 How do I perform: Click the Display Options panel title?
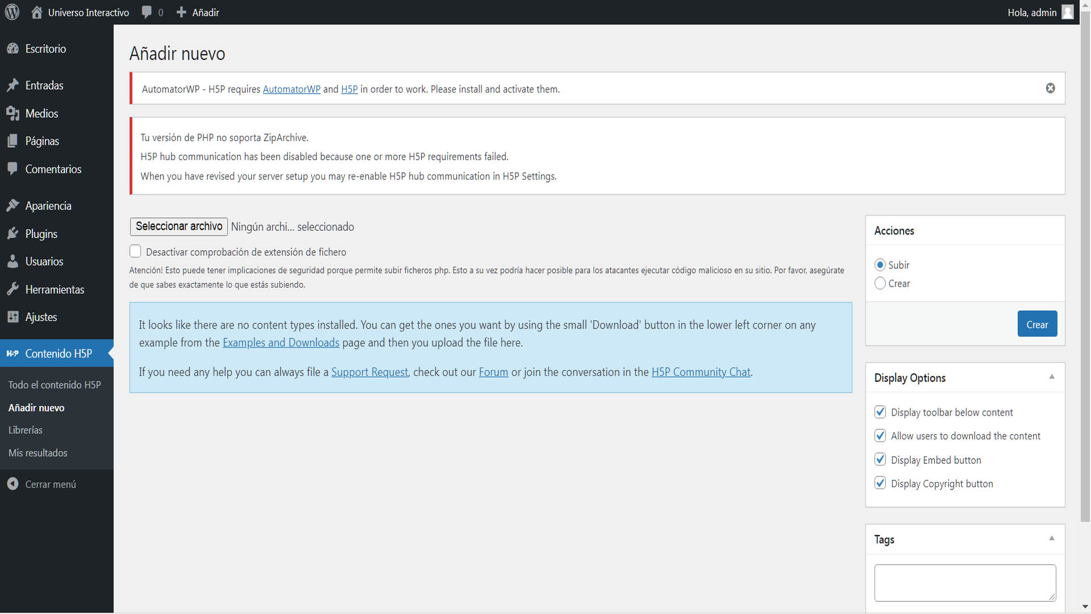tap(910, 378)
